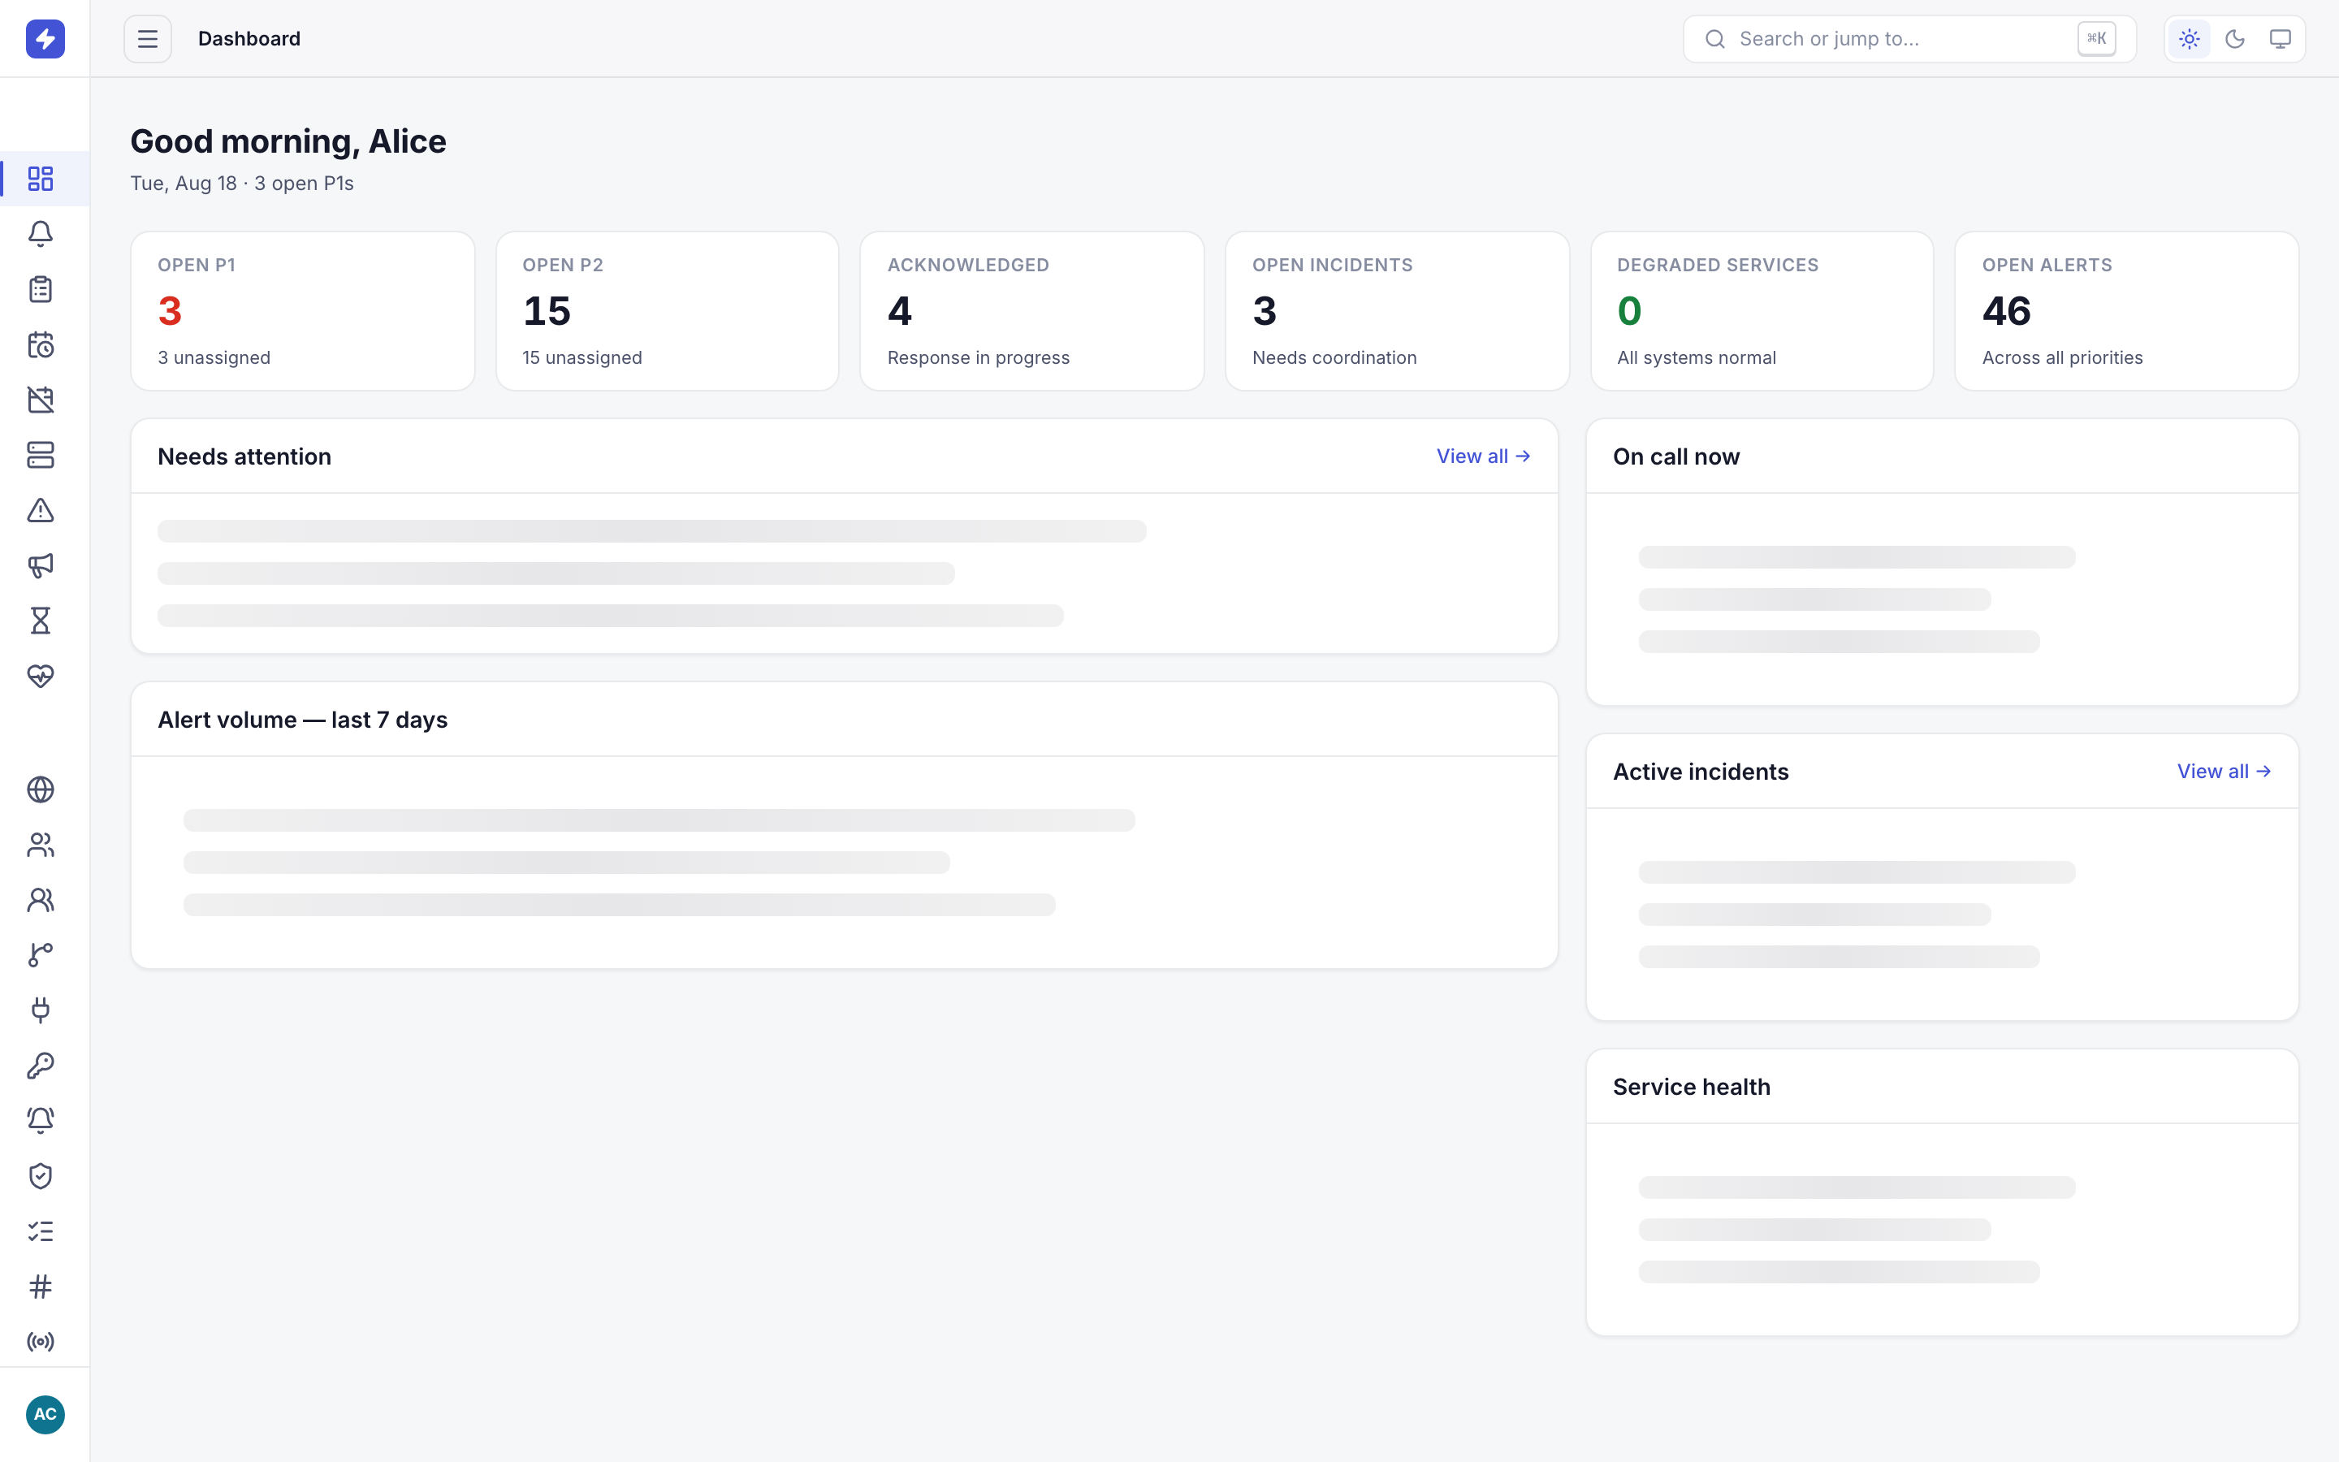
Task: Open the Open Incidents stat card
Action: coord(1397,311)
